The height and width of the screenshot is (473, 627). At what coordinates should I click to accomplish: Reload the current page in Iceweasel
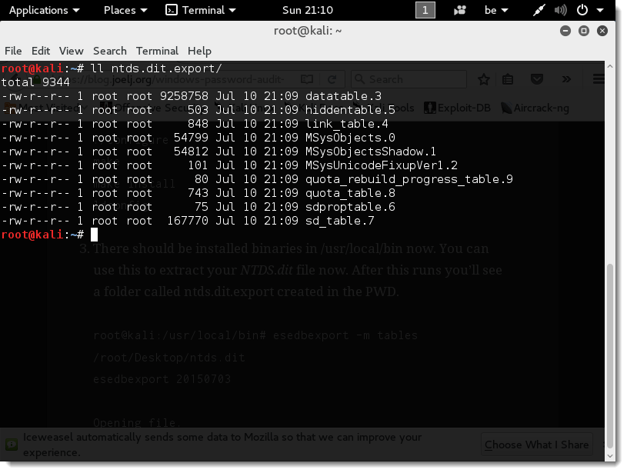(x=333, y=79)
